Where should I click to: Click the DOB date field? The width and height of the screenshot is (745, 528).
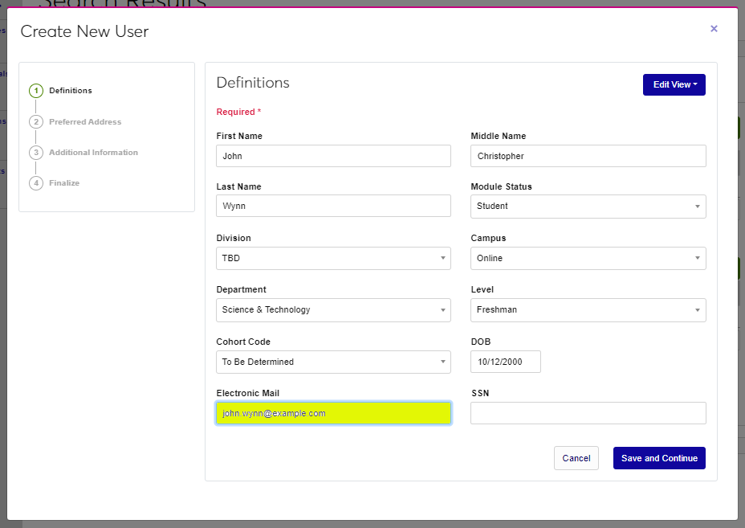[506, 362]
